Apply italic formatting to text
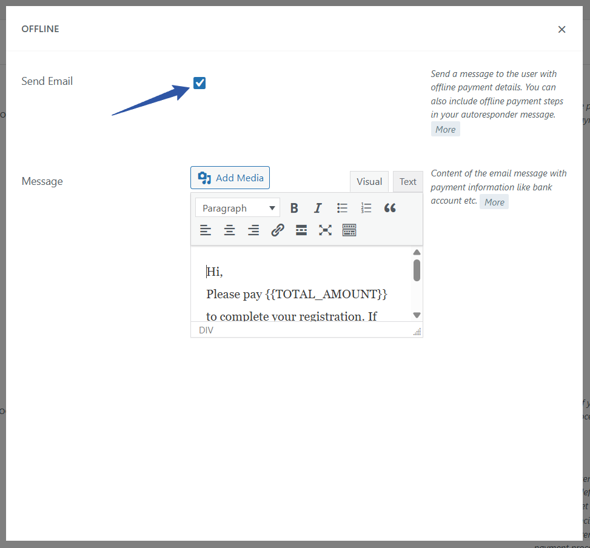The height and width of the screenshot is (548, 590). [x=318, y=208]
